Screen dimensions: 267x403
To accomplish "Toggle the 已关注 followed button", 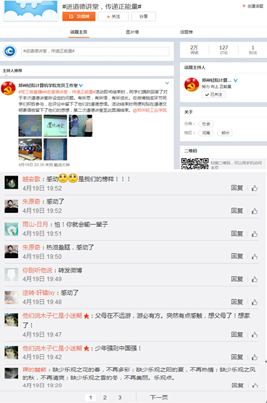I will (x=213, y=94).
